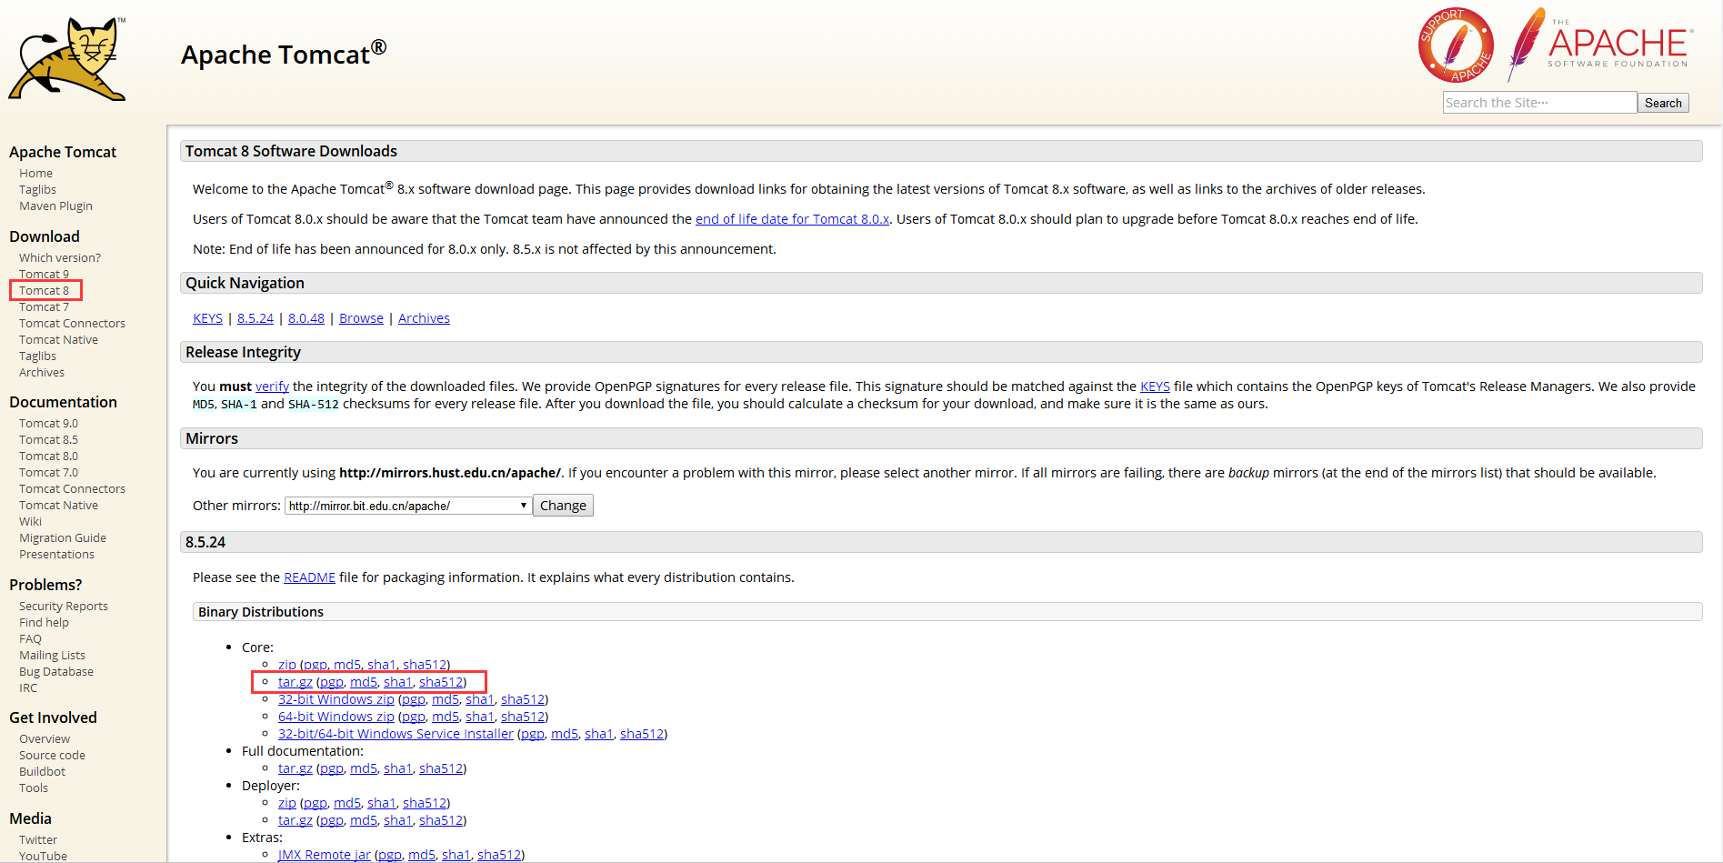Focus the Search the Site field
Image resolution: width=1723 pixels, height=863 pixels.
1539,103
